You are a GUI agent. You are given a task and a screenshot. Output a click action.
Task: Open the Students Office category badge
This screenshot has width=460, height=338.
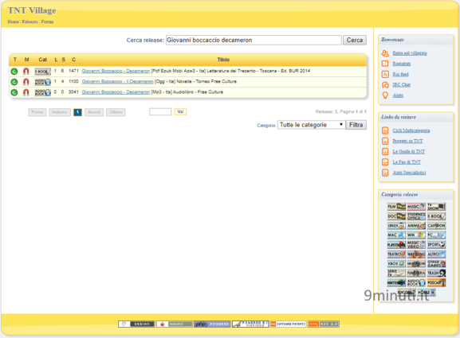(x=416, y=216)
